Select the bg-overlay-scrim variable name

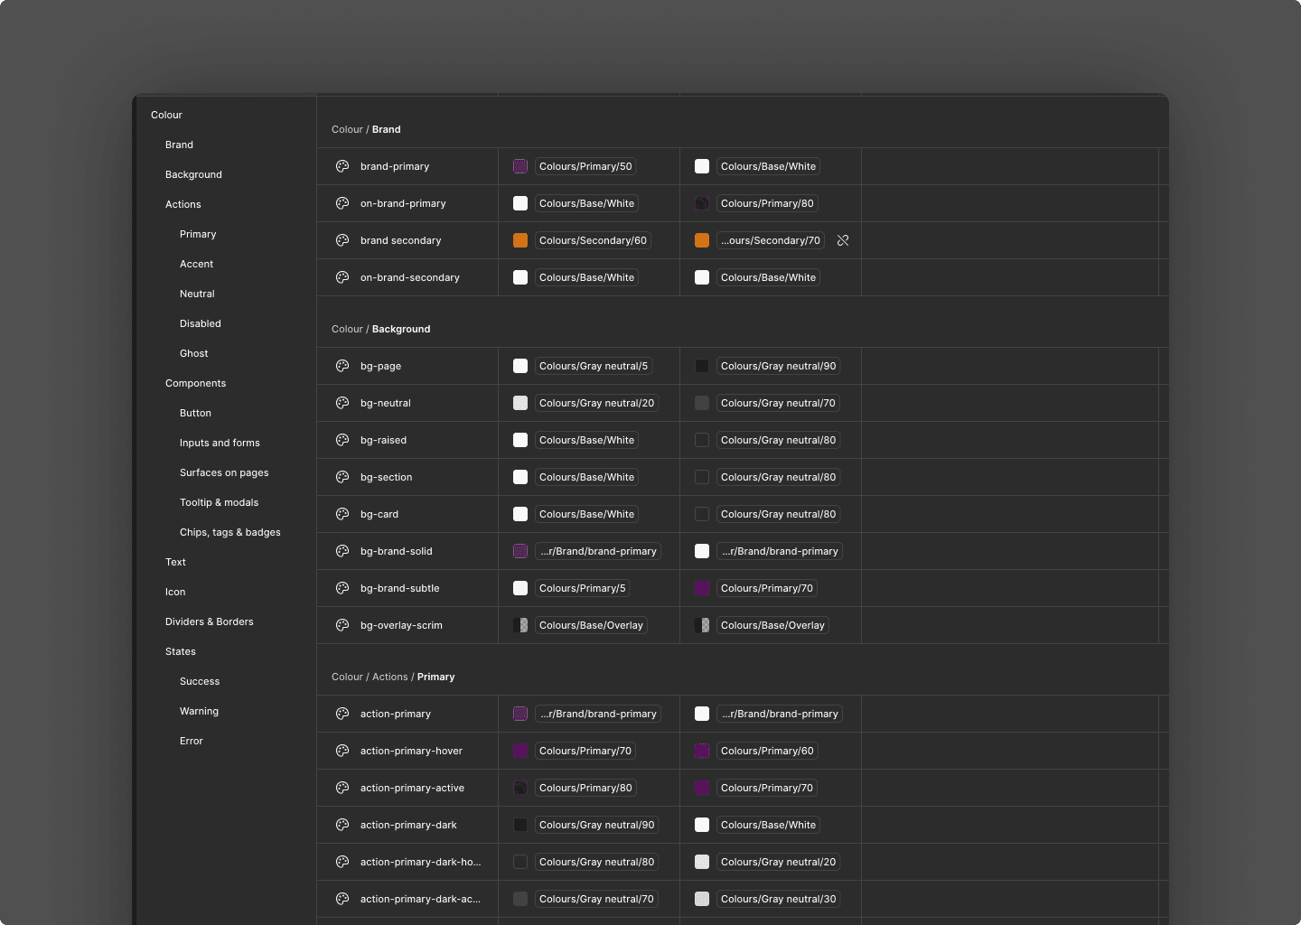(x=401, y=625)
